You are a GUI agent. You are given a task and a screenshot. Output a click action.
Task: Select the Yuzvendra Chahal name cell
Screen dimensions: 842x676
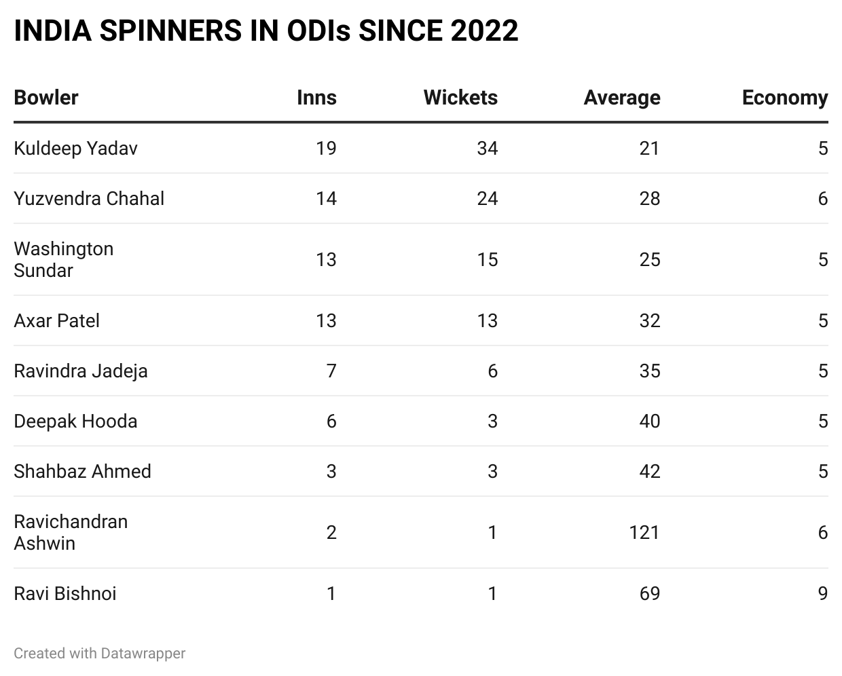point(89,198)
